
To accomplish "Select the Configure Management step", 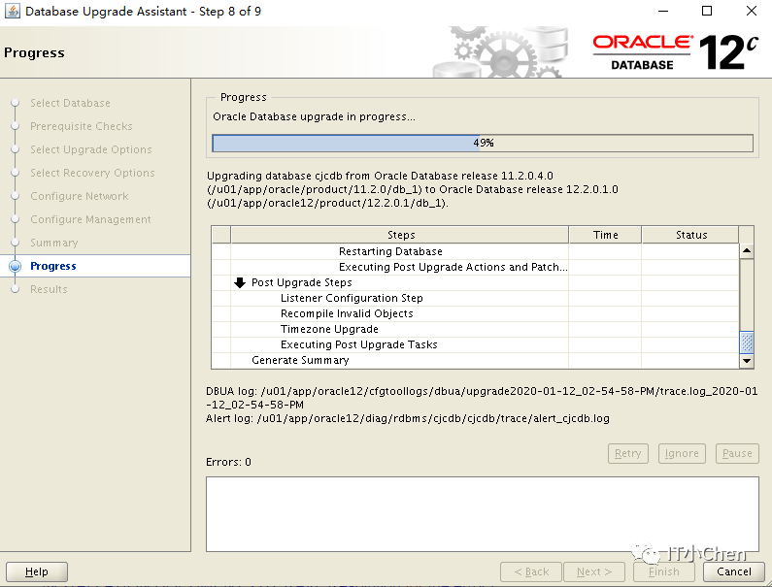I will 90,219.
